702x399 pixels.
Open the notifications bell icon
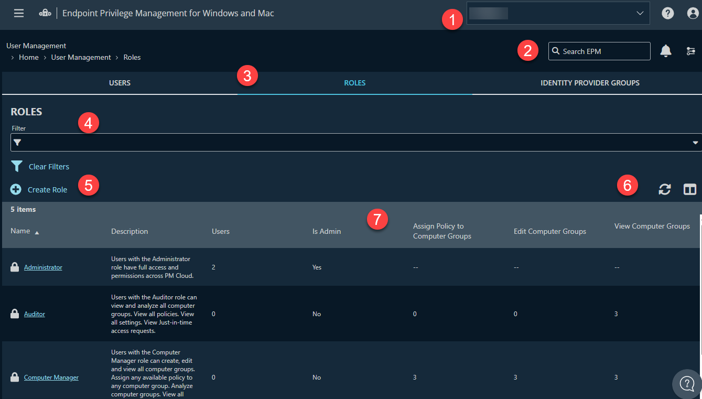[666, 51]
